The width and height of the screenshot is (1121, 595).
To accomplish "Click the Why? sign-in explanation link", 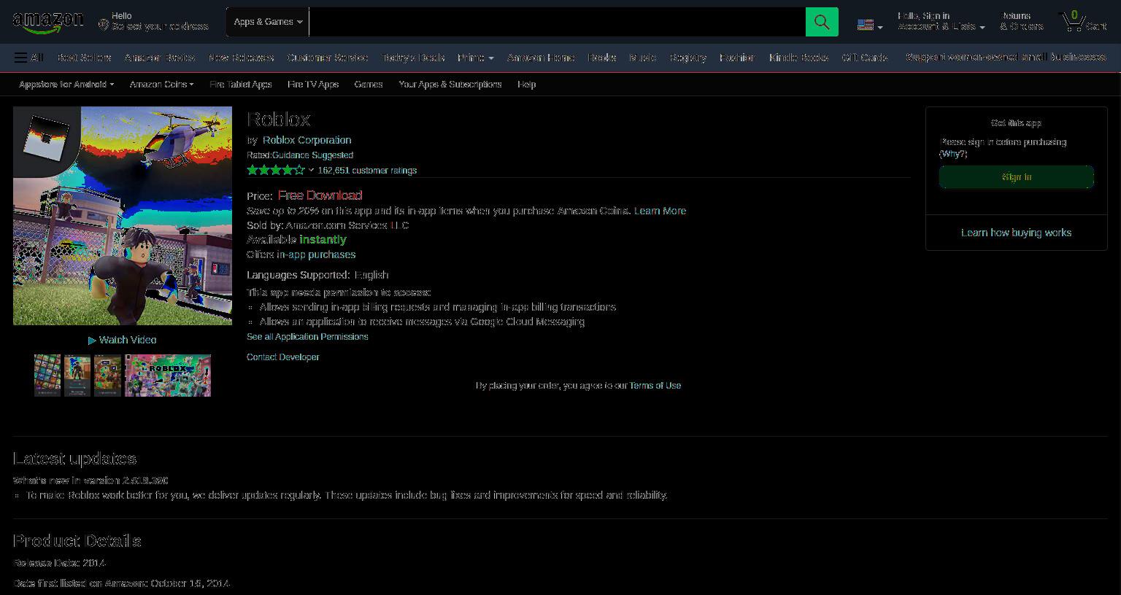I will (x=953, y=154).
